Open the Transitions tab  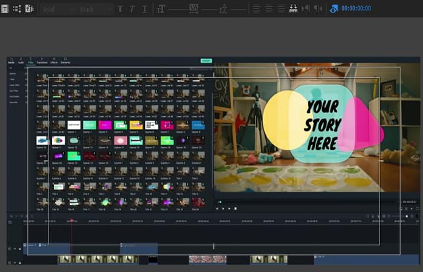[x=42, y=62]
